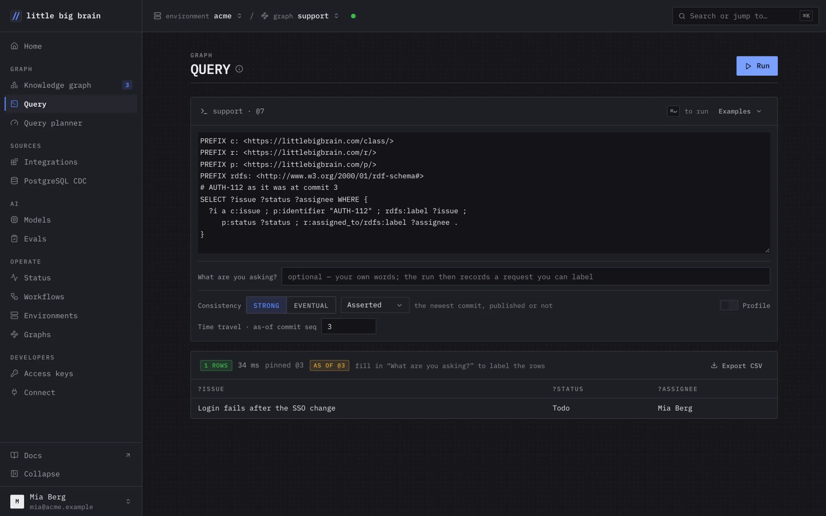This screenshot has width=826, height=516.
Task: Select the Query sidebar item
Action: pos(71,104)
